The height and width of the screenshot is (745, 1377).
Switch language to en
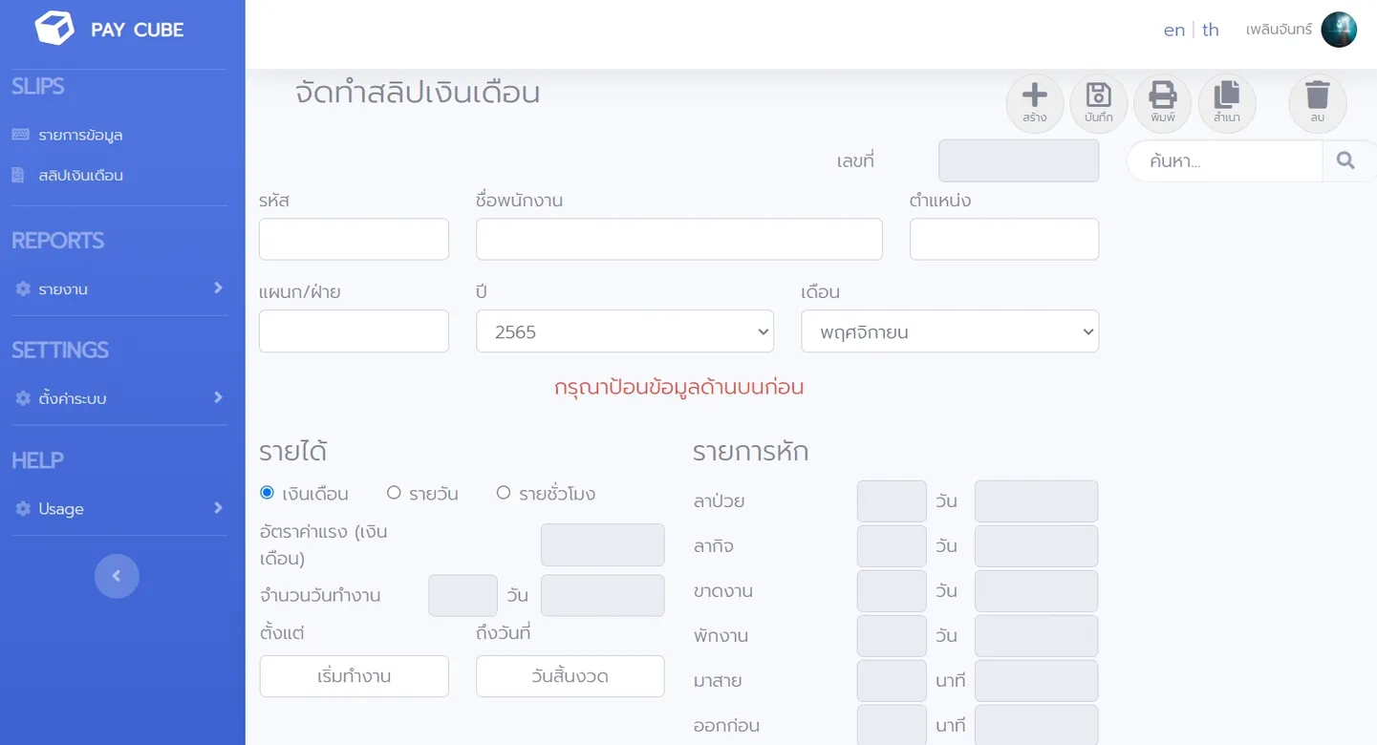(1174, 30)
